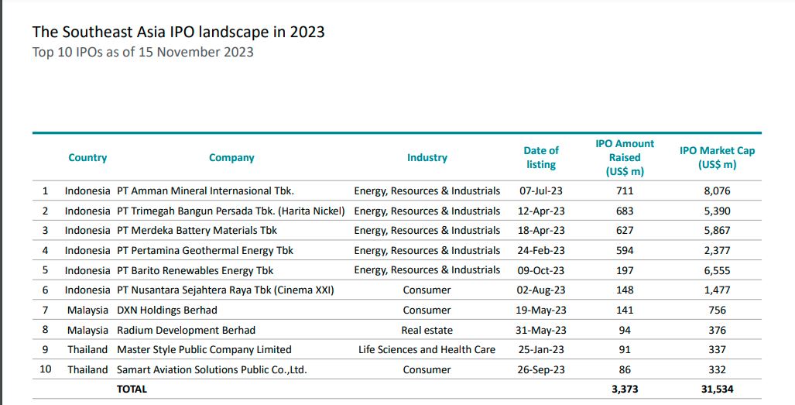Click the 'TOTAL' row label
Image resolution: width=795 pixels, height=405 pixels.
tap(132, 389)
